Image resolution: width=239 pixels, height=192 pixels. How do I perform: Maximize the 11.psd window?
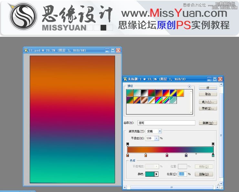113,50
